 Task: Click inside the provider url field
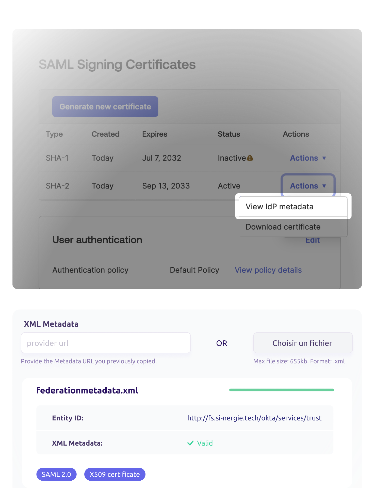106,343
